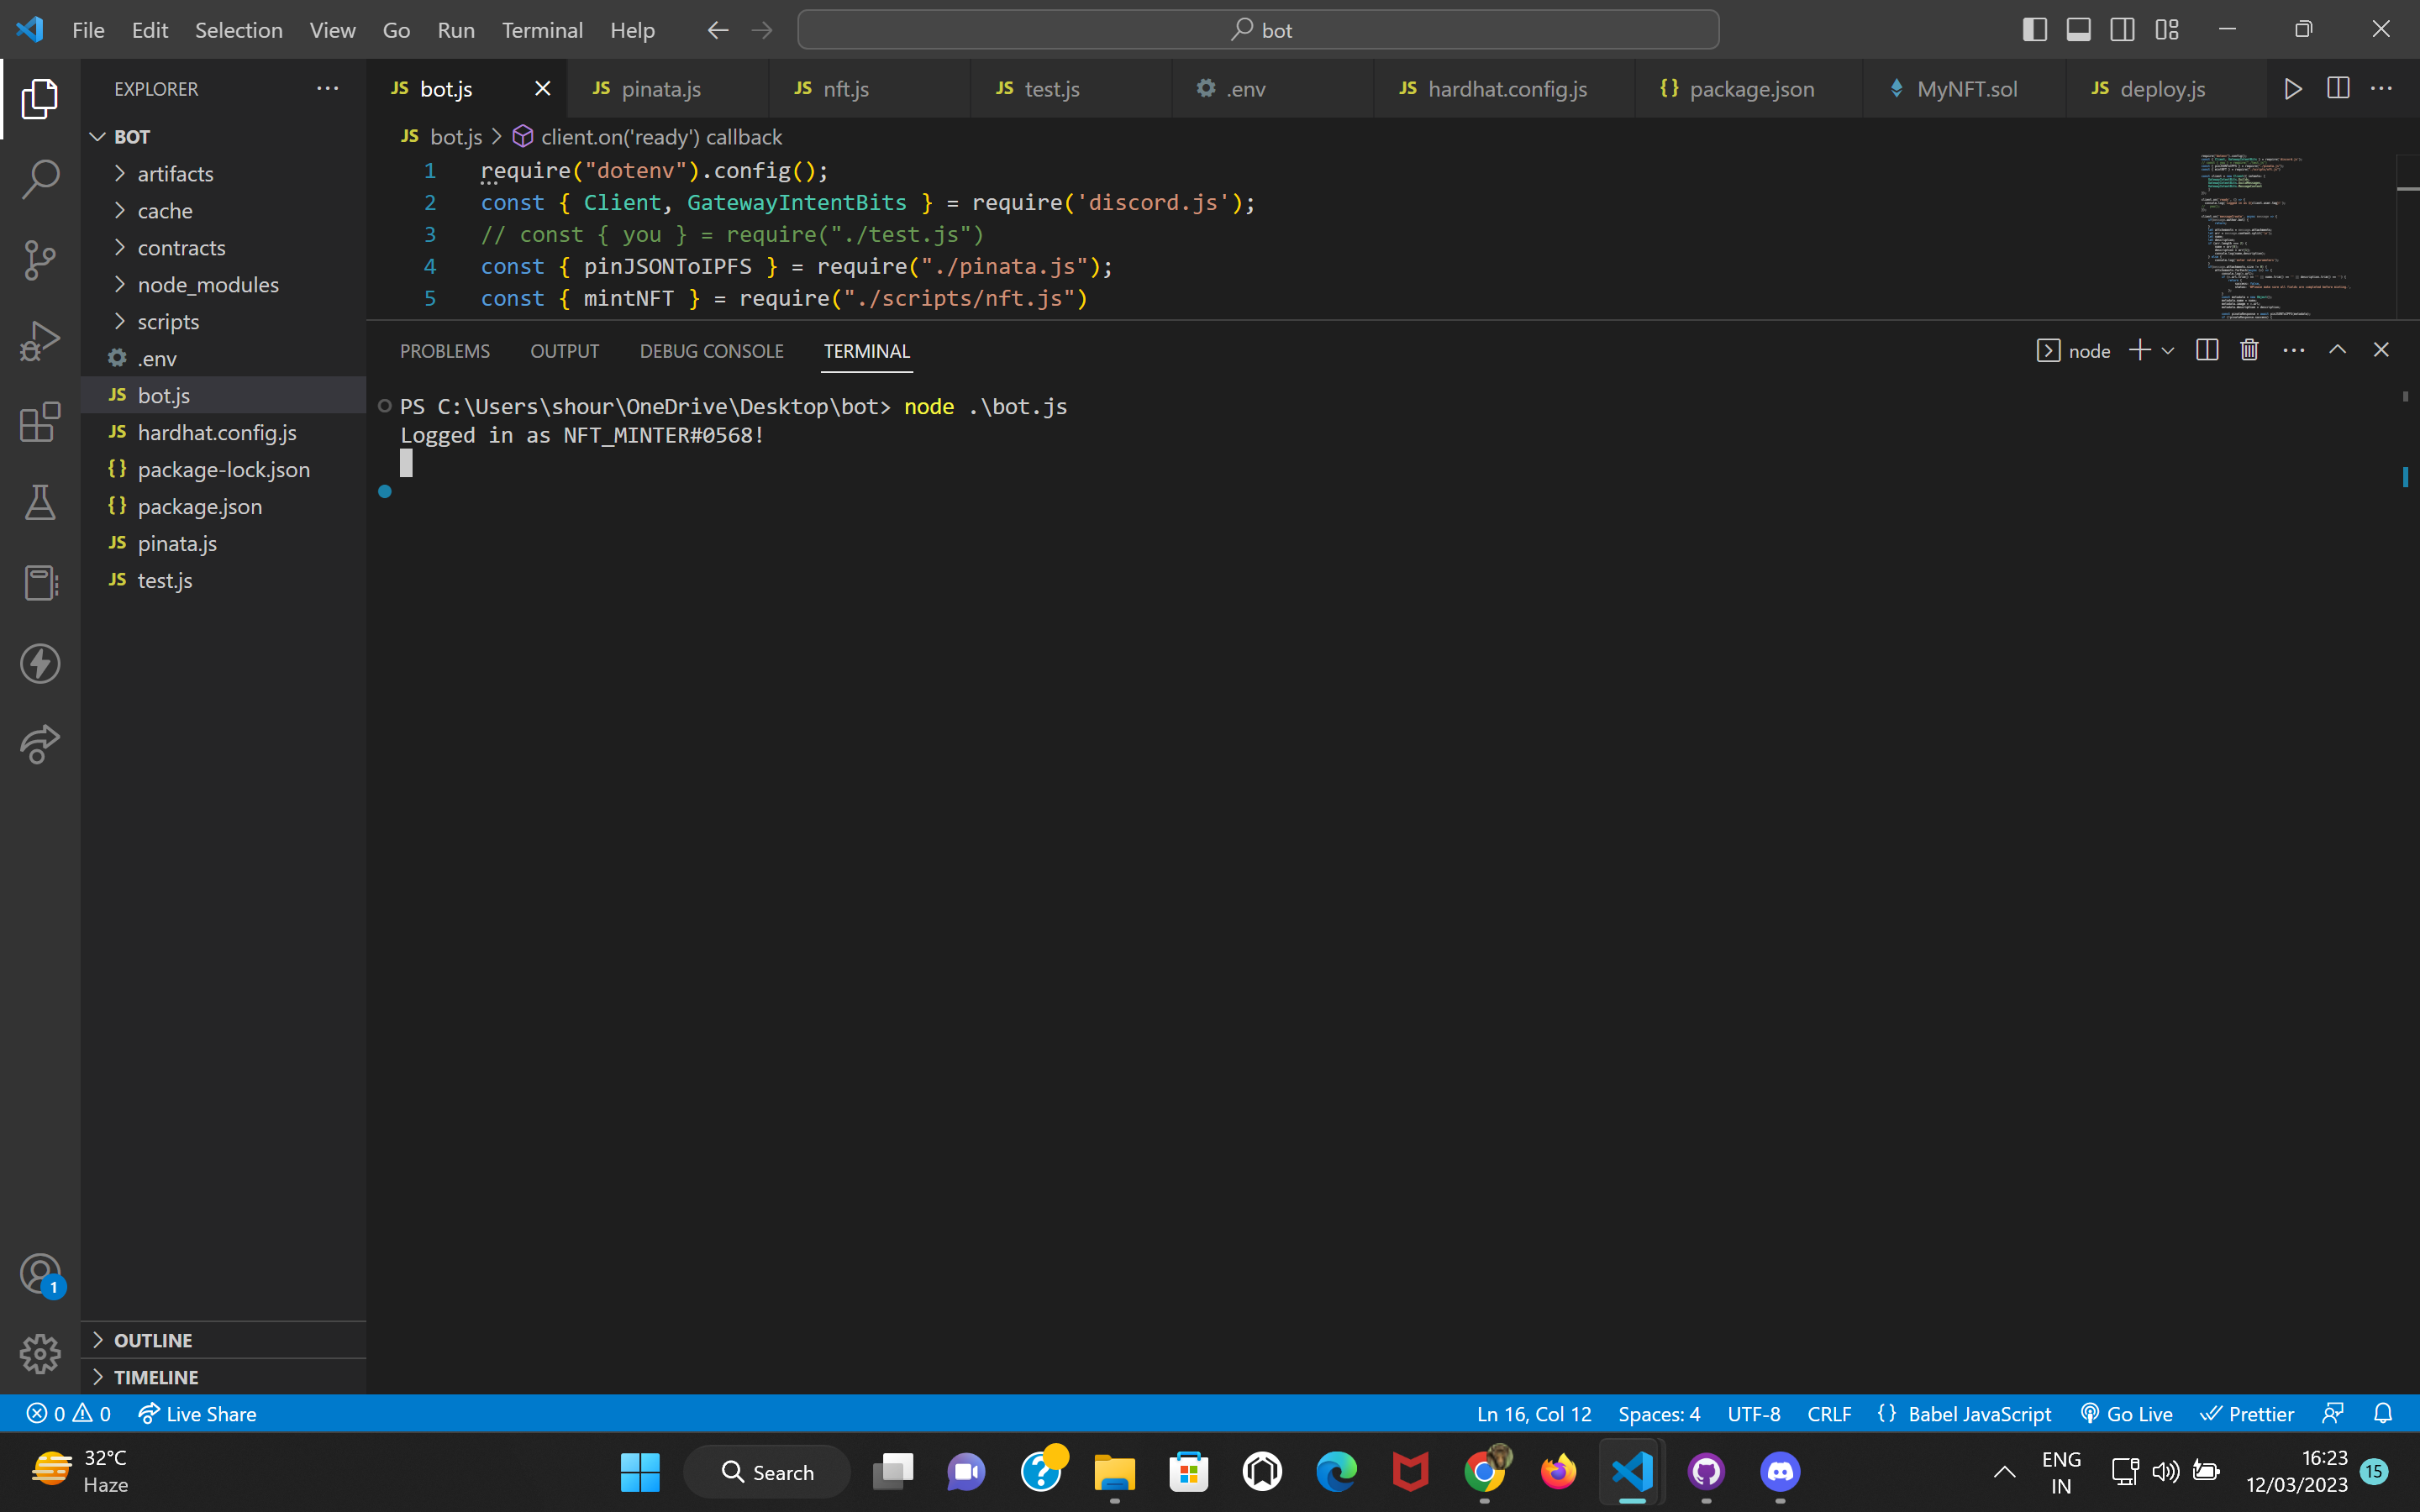Screen dimensions: 2420x1512
Task: Open the Terminal menu
Action: tap(541, 30)
